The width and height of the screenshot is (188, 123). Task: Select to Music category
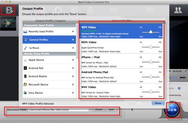49,48
